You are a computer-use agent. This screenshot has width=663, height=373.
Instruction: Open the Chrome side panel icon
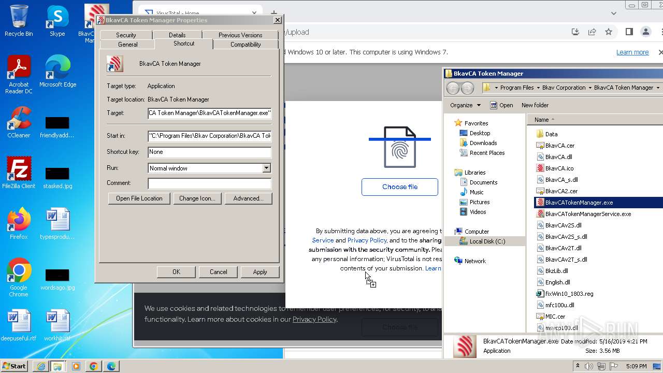click(x=629, y=32)
